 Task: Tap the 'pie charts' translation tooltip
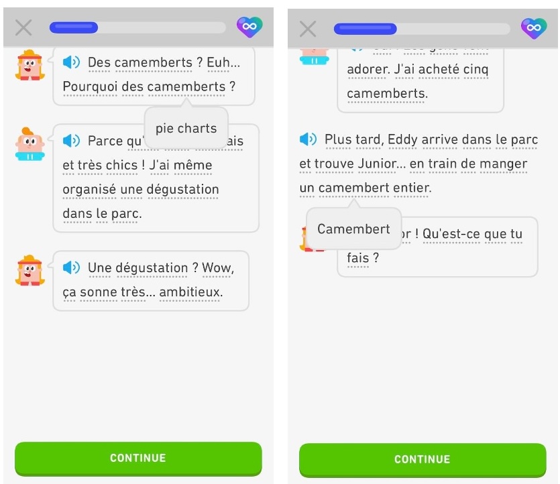click(186, 127)
